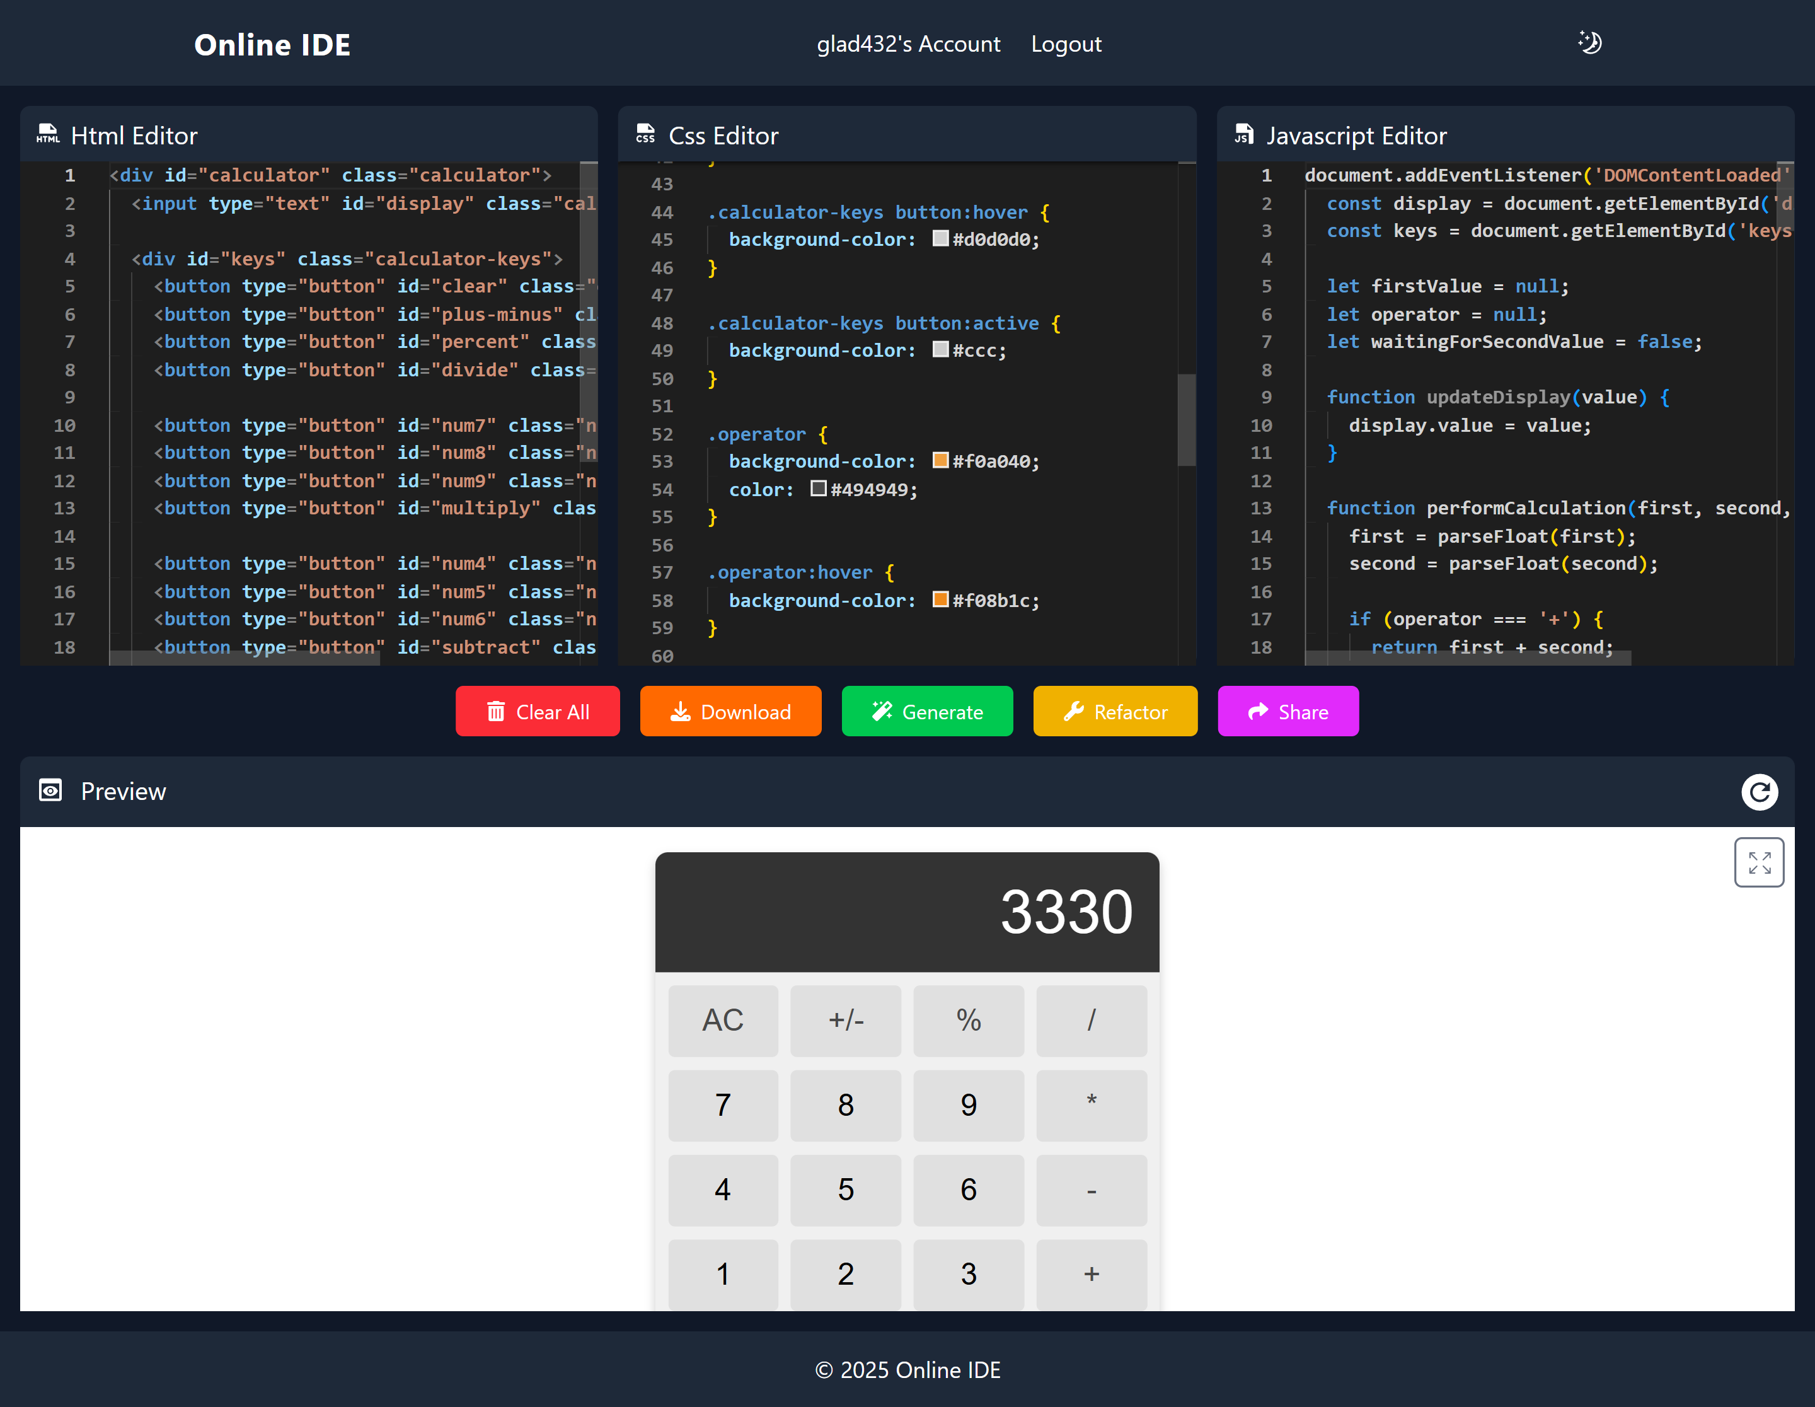
Task: Click the 8 calculator key
Action: [845, 1105]
